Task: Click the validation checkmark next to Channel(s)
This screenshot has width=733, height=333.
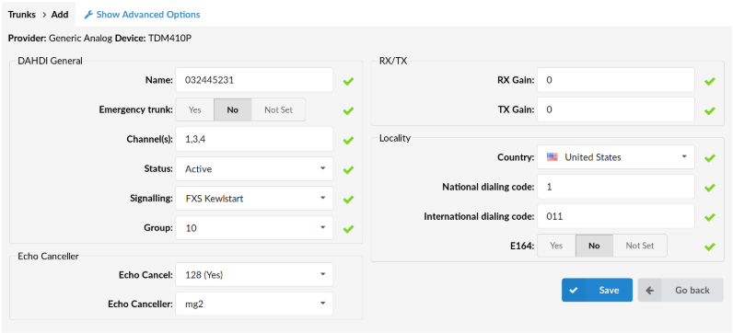Action: pos(348,140)
